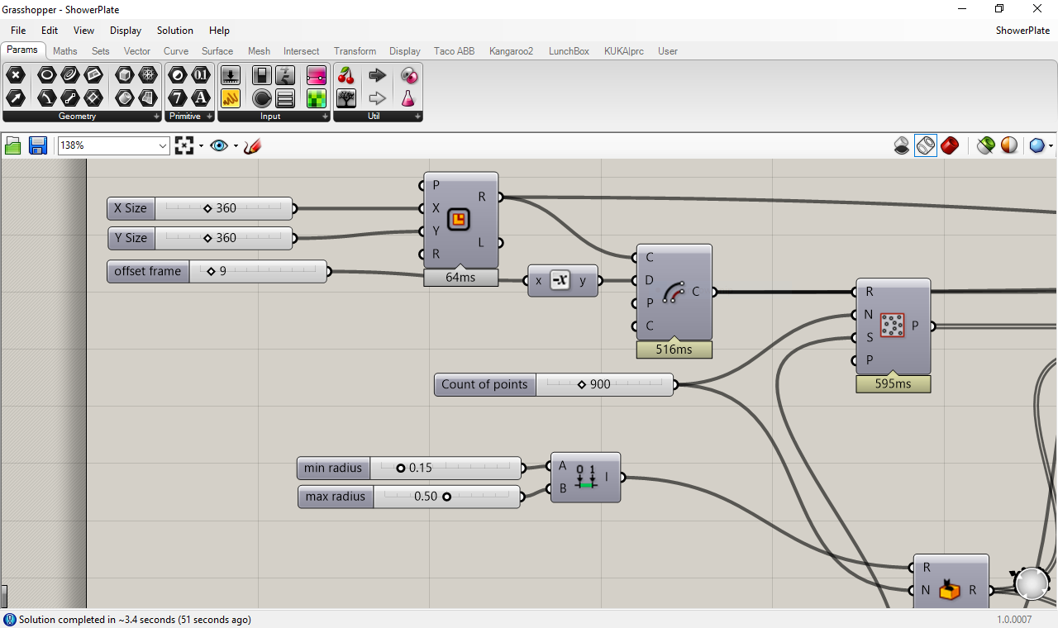The height and width of the screenshot is (628, 1058).
Task: Toggle wireframe preview mode button
Action: pyautogui.click(x=926, y=146)
